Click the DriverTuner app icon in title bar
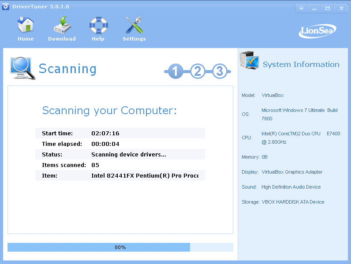The height and width of the screenshot is (264, 351). pyautogui.click(x=6, y=7)
